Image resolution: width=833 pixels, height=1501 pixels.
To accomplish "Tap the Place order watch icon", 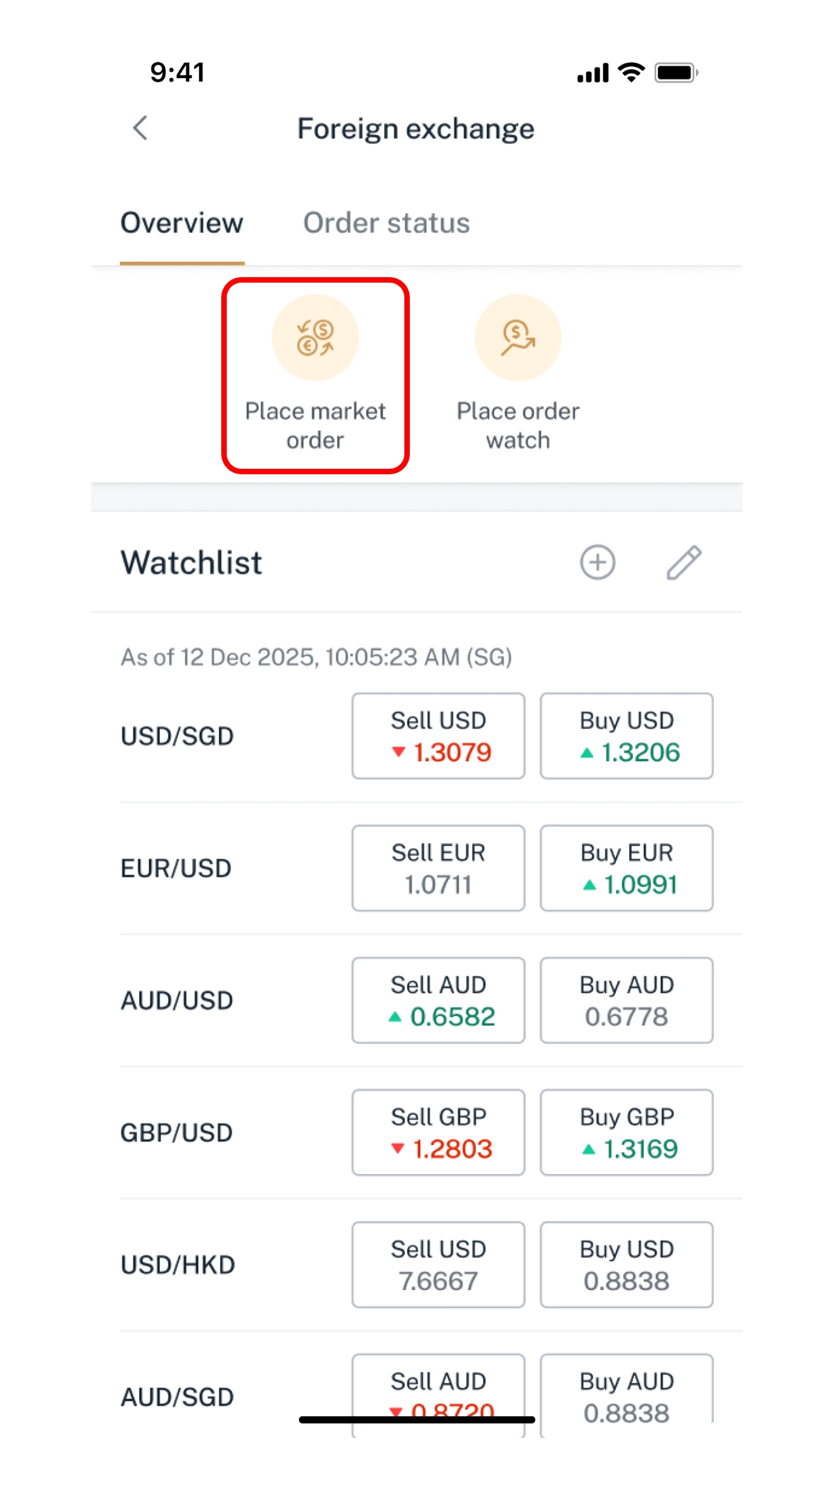I will 518,338.
